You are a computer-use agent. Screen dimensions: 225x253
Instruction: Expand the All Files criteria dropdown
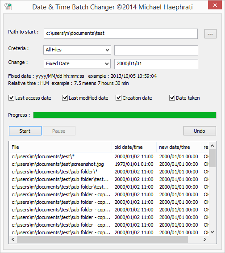(x=77, y=50)
